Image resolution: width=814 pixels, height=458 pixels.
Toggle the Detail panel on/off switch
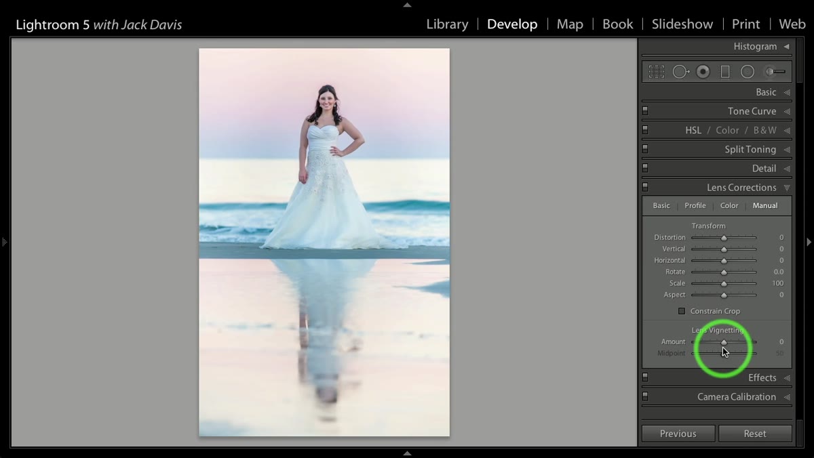(645, 167)
